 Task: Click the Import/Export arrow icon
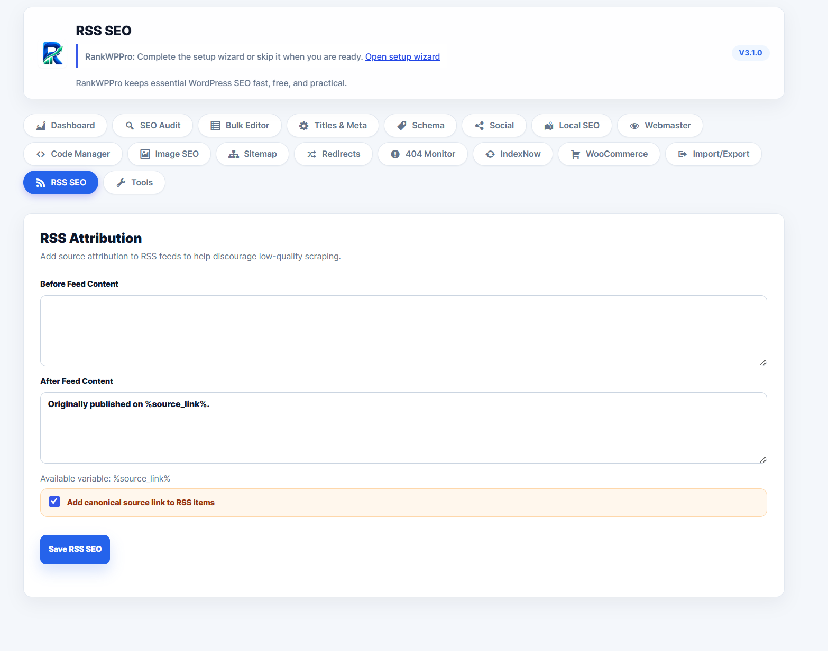coord(683,154)
